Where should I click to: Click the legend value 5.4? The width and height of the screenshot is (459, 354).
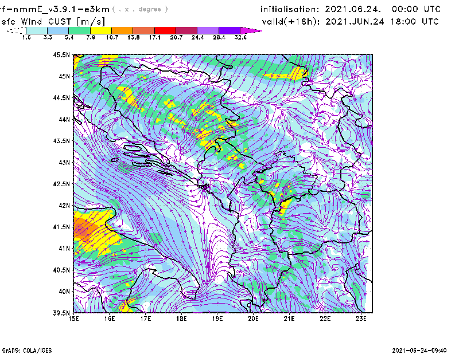coord(69,37)
